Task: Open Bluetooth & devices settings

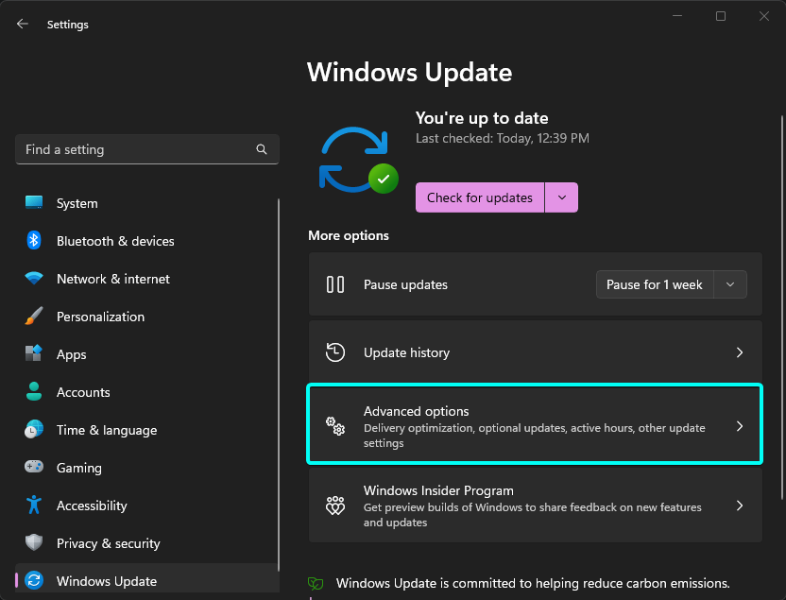Action: click(146, 241)
